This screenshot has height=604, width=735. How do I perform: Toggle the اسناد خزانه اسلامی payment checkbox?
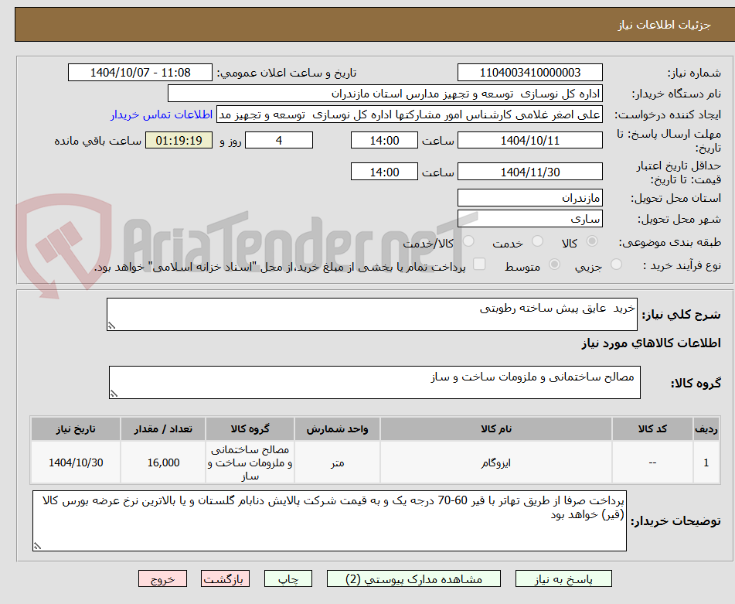(x=479, y=264)
